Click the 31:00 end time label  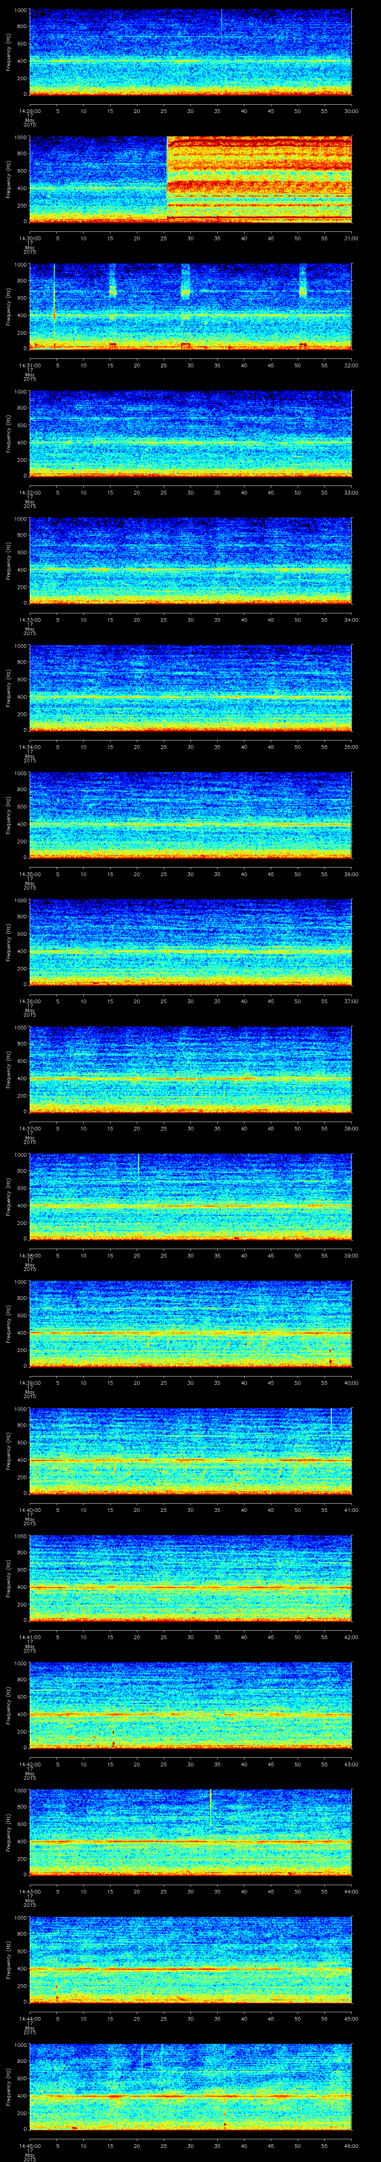tap(352, 238)
